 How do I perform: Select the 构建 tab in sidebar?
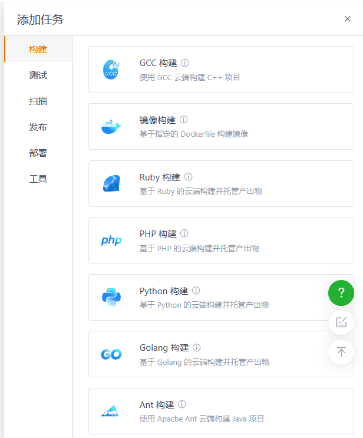click(x=38, y=50)
